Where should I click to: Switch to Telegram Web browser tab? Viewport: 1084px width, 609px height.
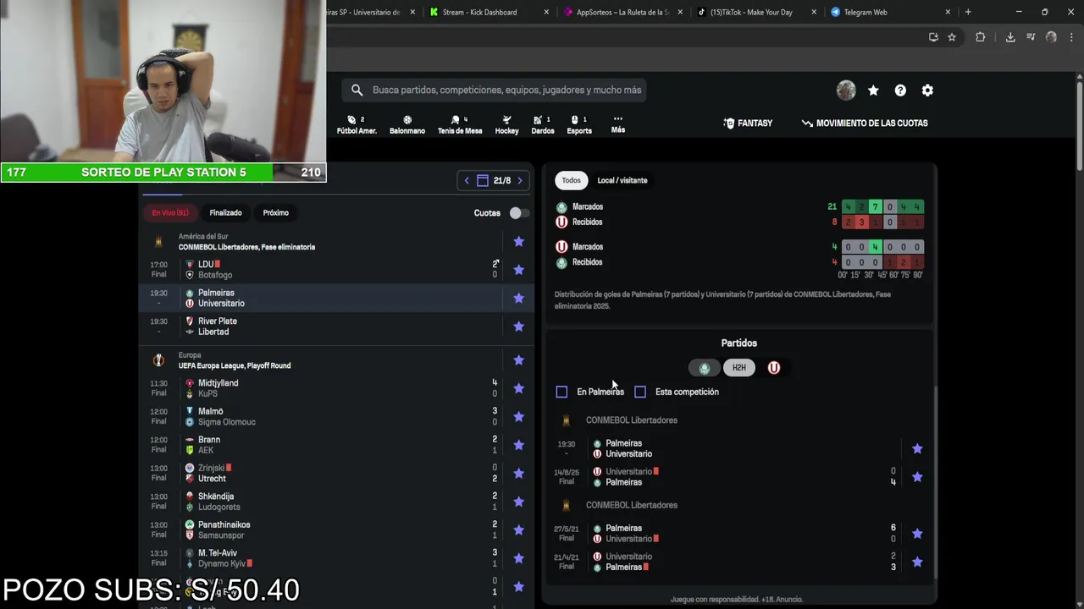point(891,12)
